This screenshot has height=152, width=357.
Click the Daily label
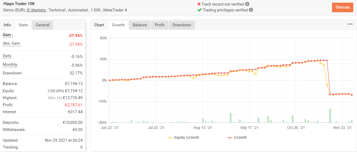7,56
